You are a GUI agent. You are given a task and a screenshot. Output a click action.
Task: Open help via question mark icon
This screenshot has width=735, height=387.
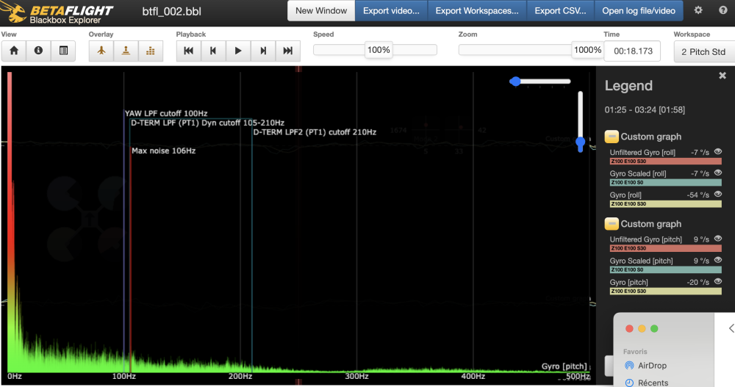tap(722, 11)
